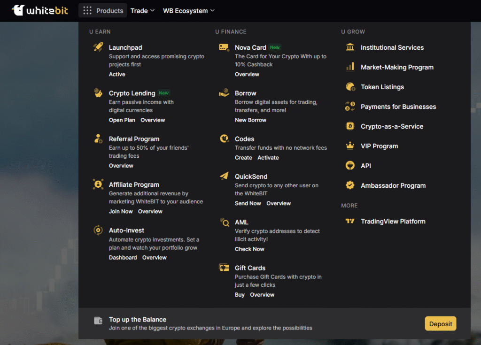481x345 pixels.
Task: Open the Market-Making Program menu item
Action: pyautogui.click(x=397, y=67)
